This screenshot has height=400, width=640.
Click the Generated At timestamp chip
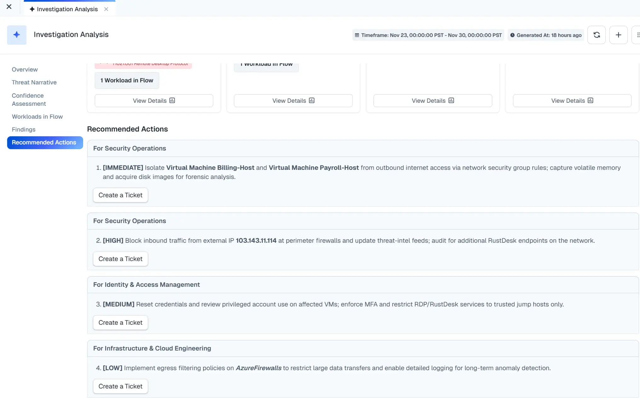click(x=546, y=35)
